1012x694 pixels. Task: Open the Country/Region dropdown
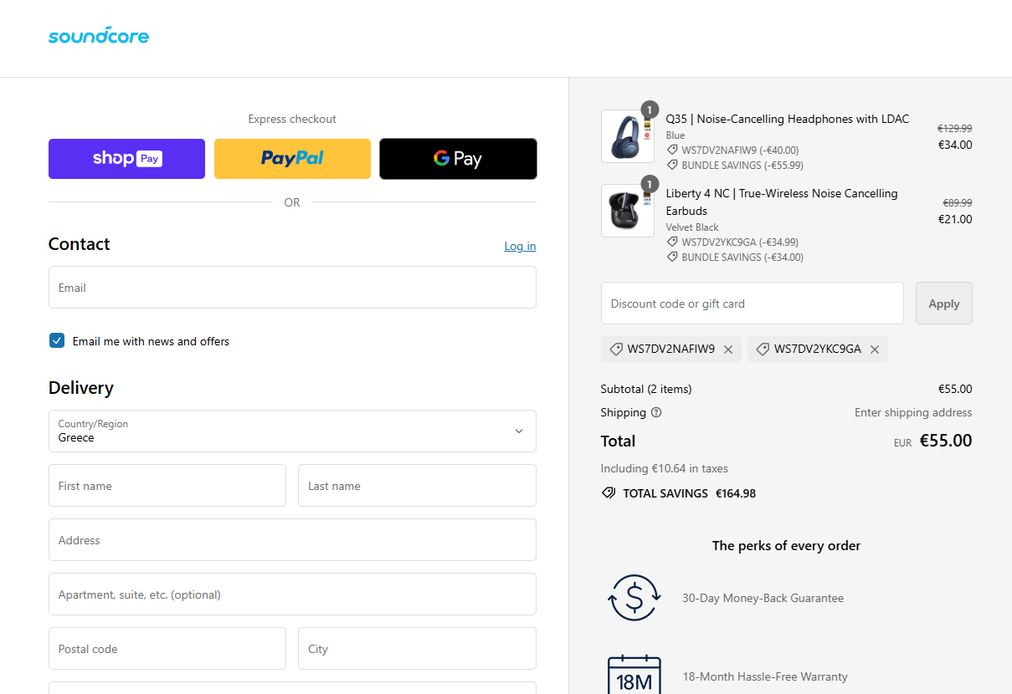[x=292, y=431]
